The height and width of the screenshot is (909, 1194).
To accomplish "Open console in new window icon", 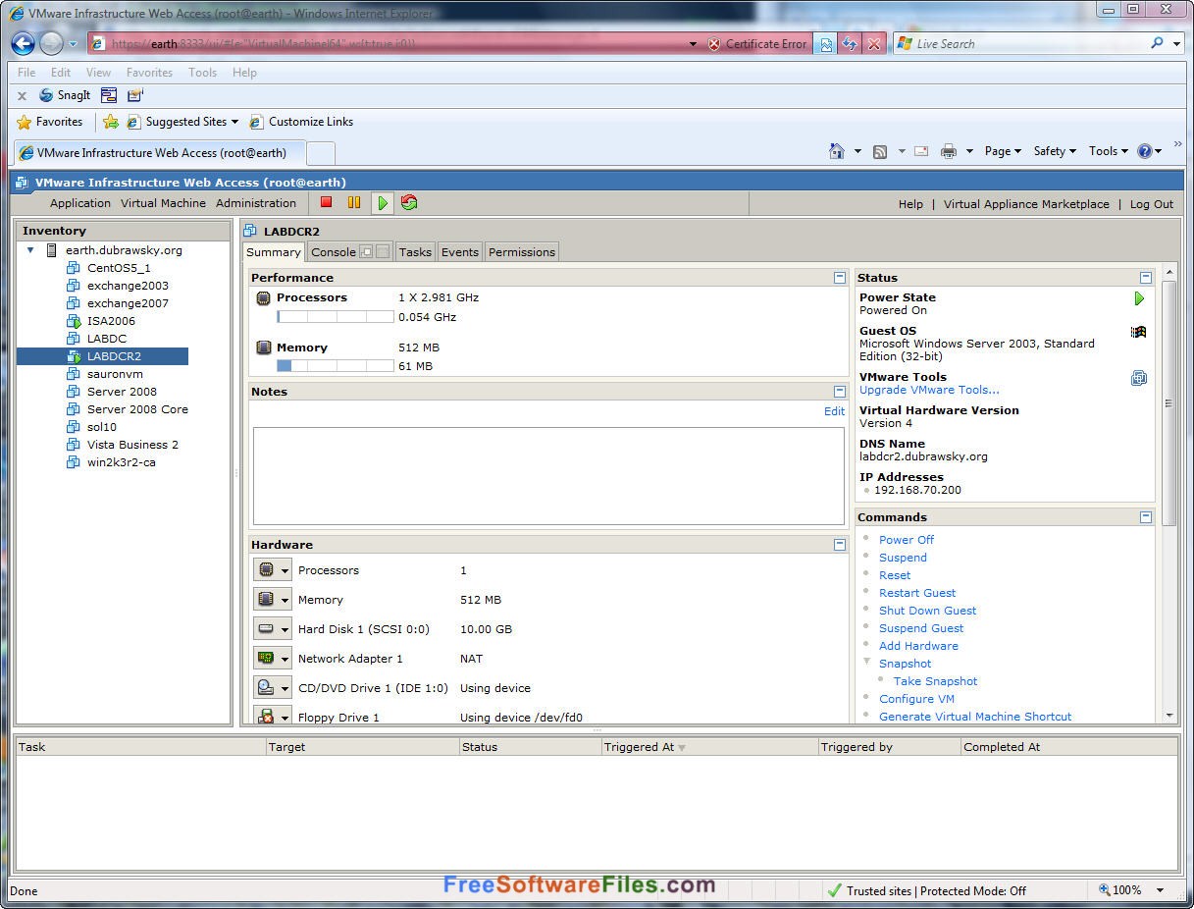I will [x=366, y=252].
